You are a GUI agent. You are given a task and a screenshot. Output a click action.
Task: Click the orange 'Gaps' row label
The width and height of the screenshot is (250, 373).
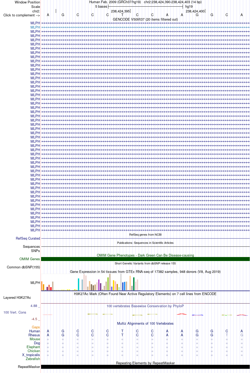coord(36,327)
